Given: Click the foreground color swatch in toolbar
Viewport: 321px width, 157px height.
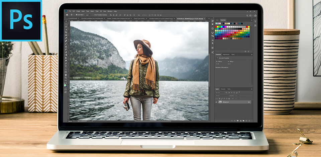Looking at the screenshot, I should tap(65, 85).
